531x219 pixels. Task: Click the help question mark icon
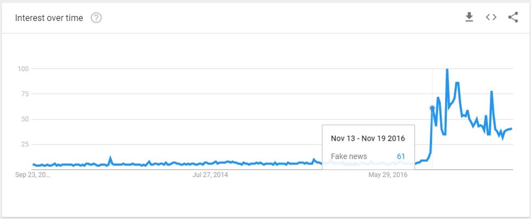click(x=96, y=18)
